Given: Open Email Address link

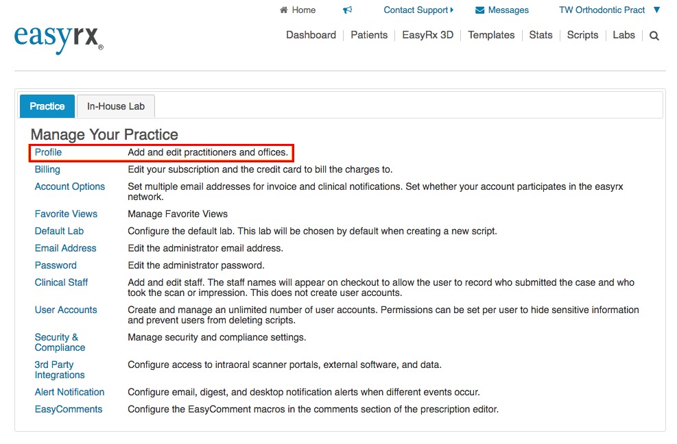Looking at the screenshot, I should click(x=66, y=248).
